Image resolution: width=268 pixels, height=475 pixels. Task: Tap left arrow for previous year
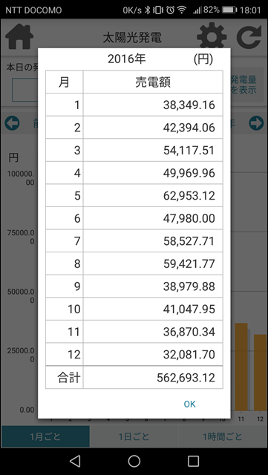(x=12, y=123)
